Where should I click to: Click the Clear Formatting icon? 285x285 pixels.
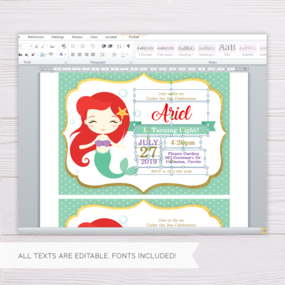[x=64, y=47]
